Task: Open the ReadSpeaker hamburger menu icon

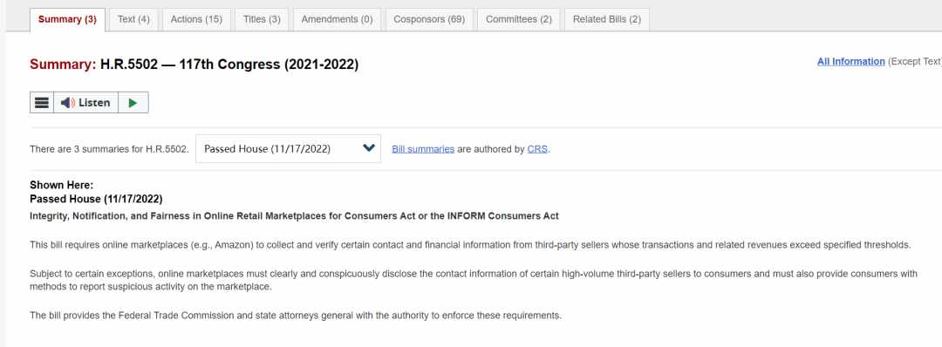Action: click(42, 103)
